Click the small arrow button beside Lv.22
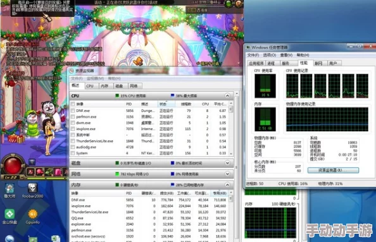 tap(22, 178)
